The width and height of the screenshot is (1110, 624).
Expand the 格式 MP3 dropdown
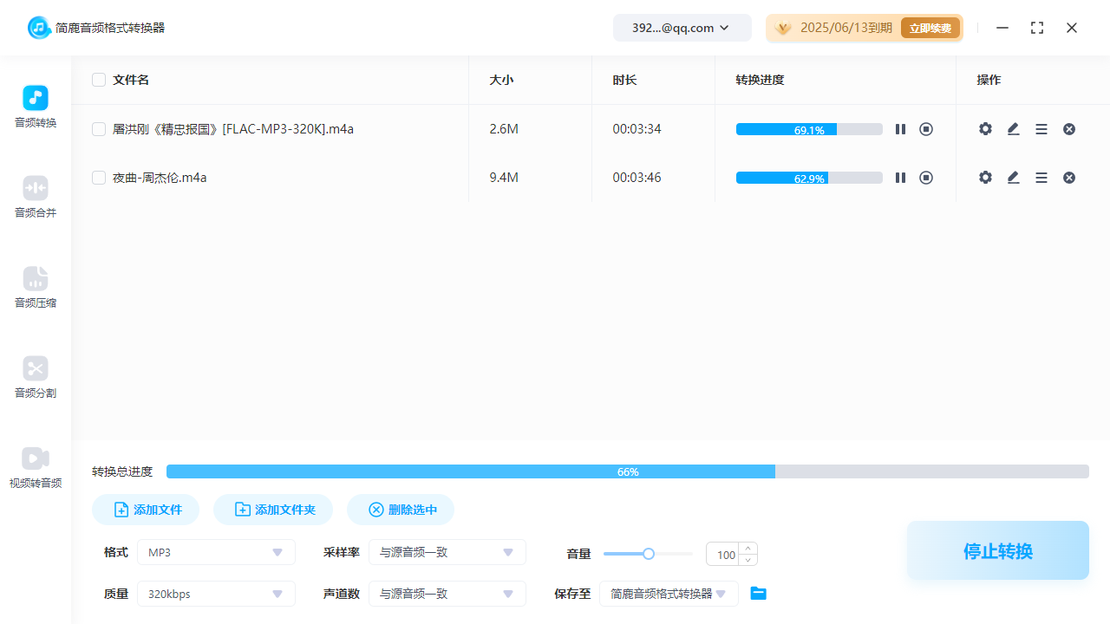pos(216,552)
